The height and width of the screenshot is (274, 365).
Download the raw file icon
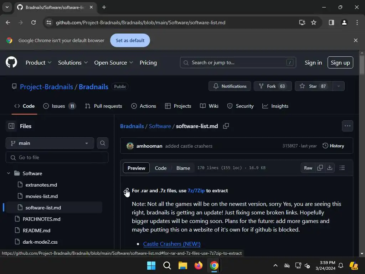330,168
